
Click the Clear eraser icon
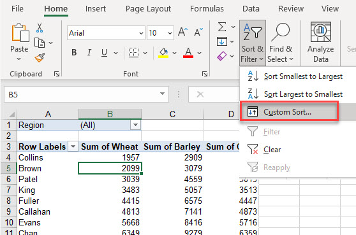pos(222,56)
